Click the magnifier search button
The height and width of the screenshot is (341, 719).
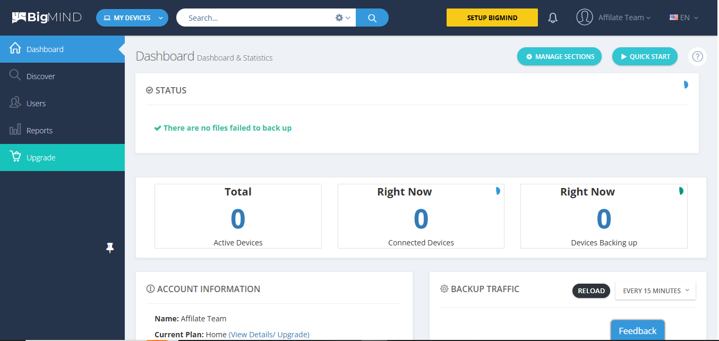point(372,18)
